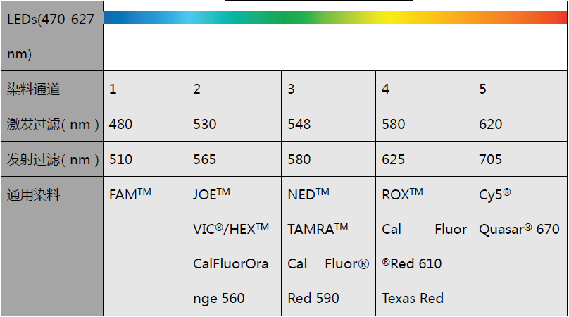Click the 548 excitation filter value

click(299, 124)
